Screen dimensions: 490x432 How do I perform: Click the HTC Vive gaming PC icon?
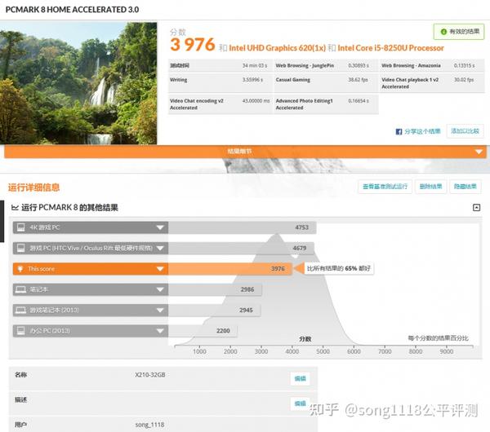click(21, 248)
